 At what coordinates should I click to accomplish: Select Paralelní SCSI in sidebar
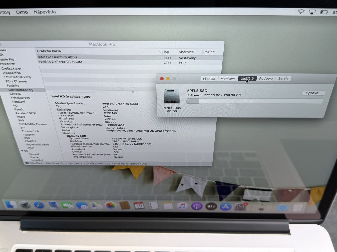tap(26, 113)
